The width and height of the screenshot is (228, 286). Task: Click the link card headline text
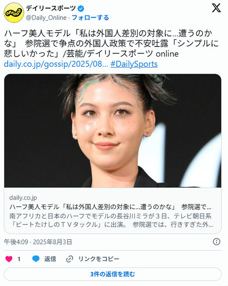[110, 207]
